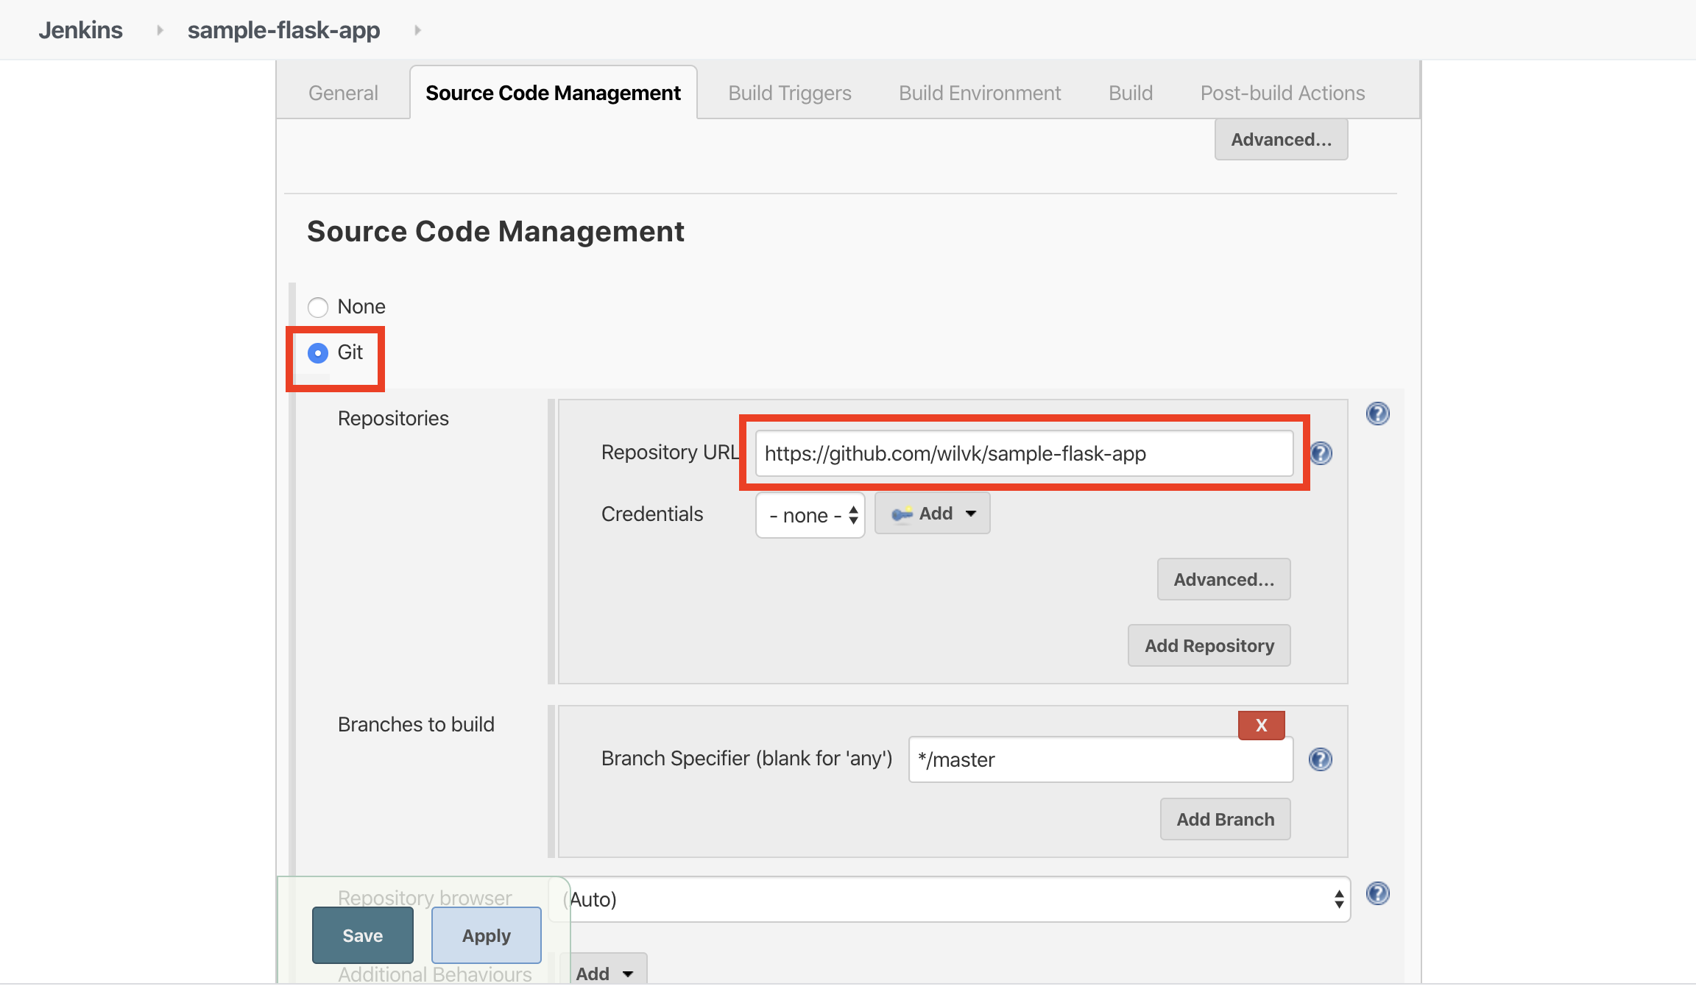The width and height of the screenshot is (1696, 989).
Task: Remove the master branch specifier
Action: (1262, 724)
